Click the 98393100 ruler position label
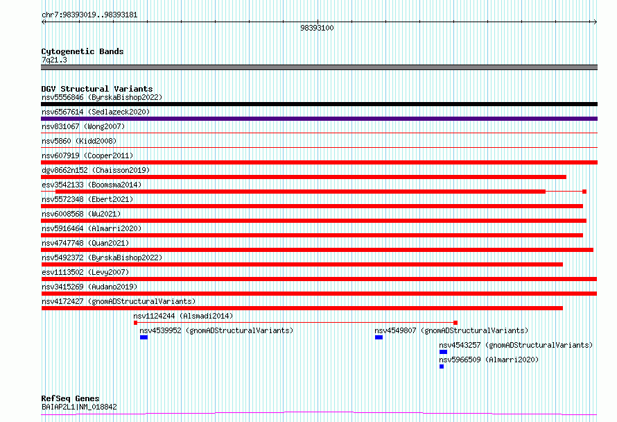617x422 pixels. coord(317,28)
